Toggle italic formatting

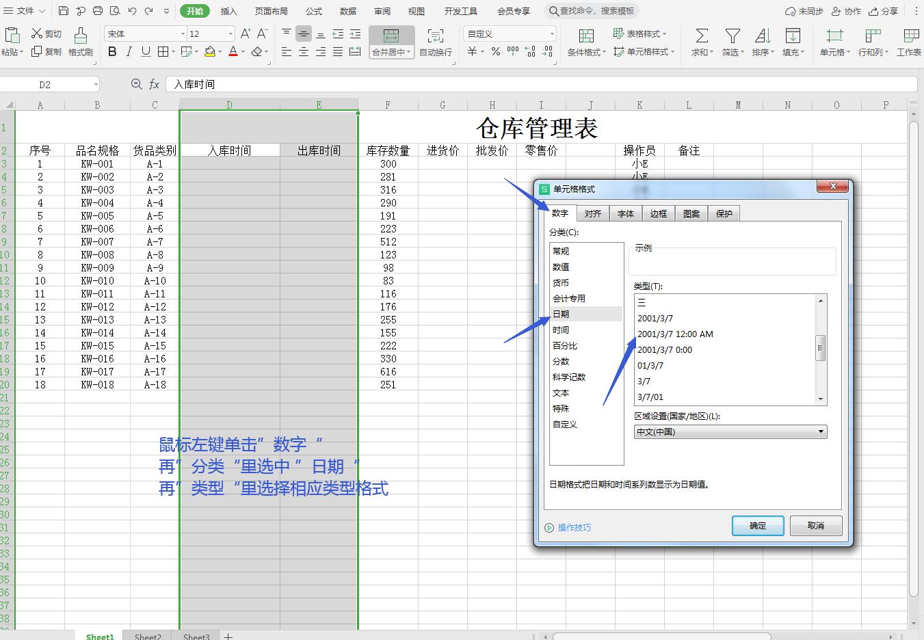pos(129,51)
